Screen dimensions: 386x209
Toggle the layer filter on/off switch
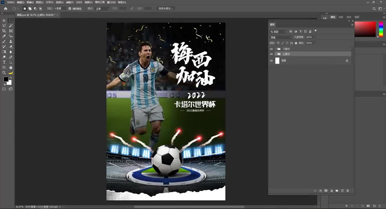point(315,31)
